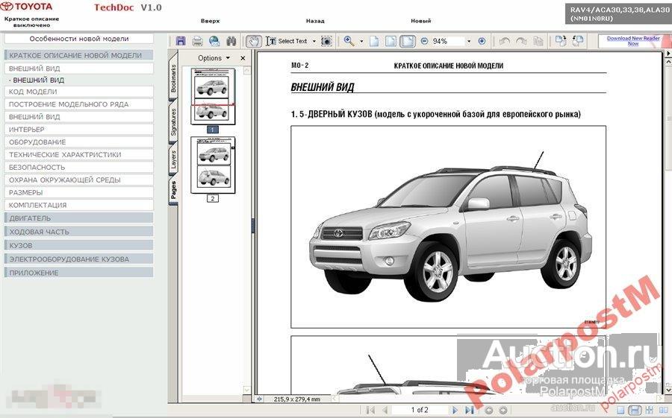Open ОБОРУДОВАНИЕ item
This screenshot has width=672, height=418.
click(79, 142)
